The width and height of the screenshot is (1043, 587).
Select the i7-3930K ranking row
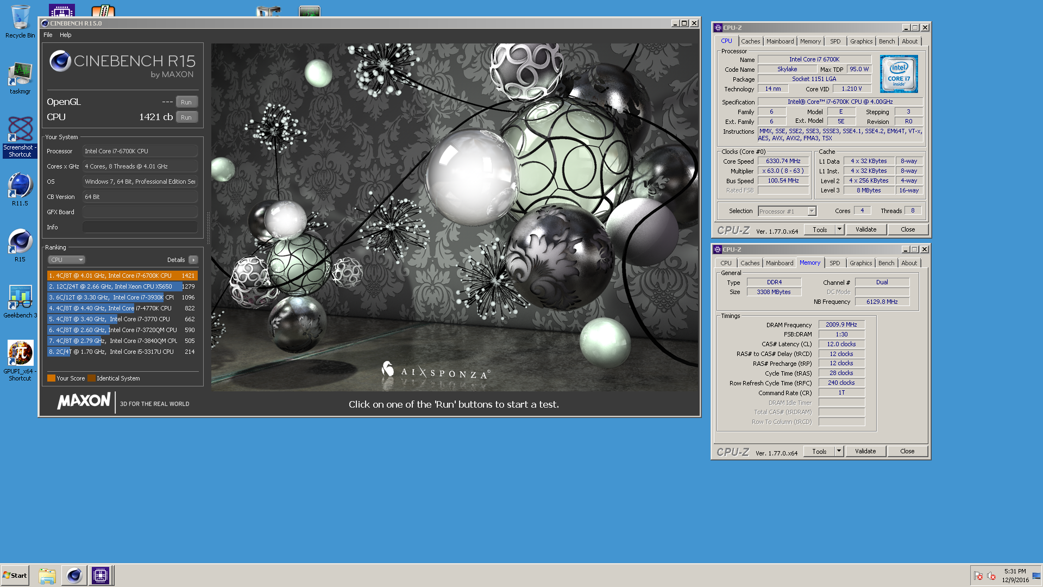pos(122,297)
